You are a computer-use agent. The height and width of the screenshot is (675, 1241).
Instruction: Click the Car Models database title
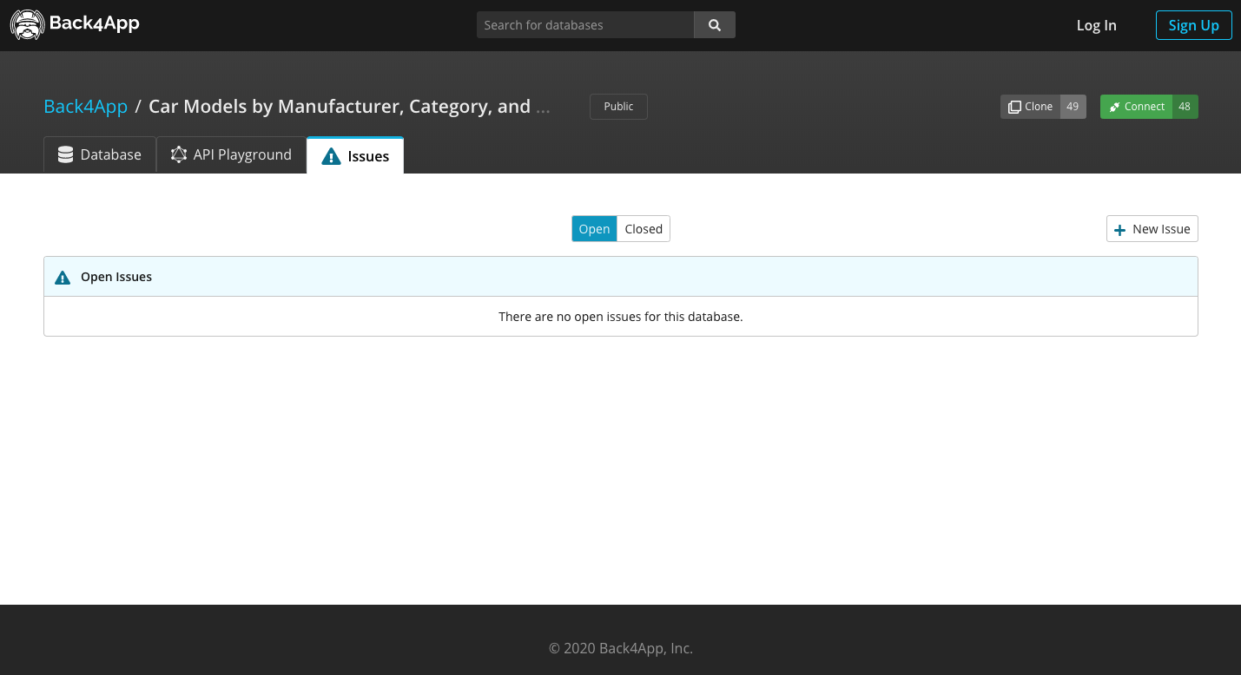click(349, 106)
